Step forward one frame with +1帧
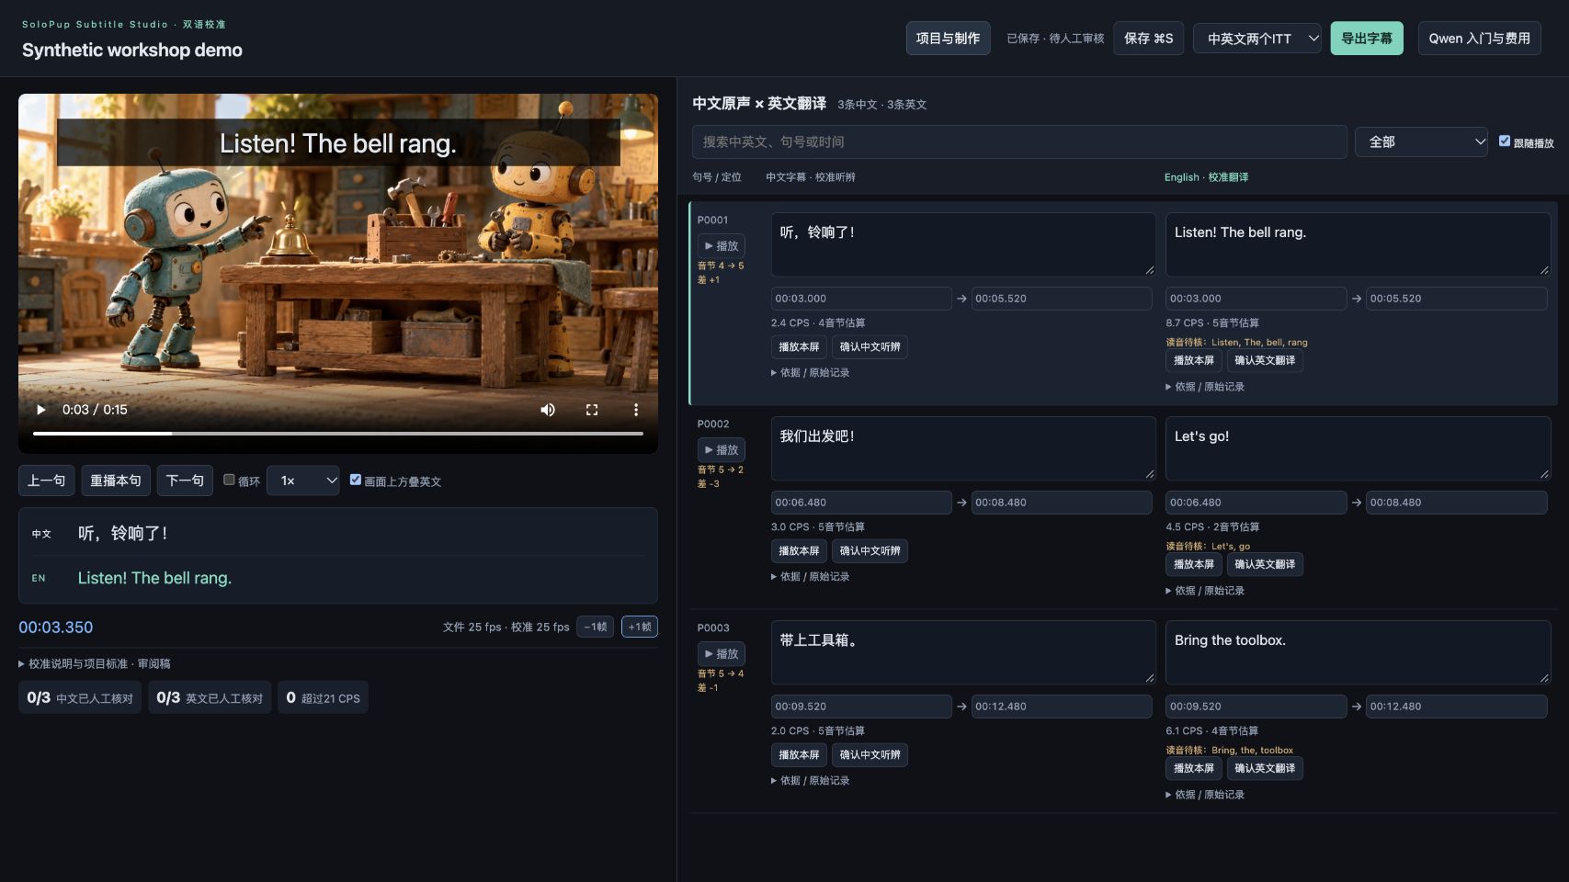Image resolution: width=1569 pixels, height=882 pixels. tap(640, 627)
